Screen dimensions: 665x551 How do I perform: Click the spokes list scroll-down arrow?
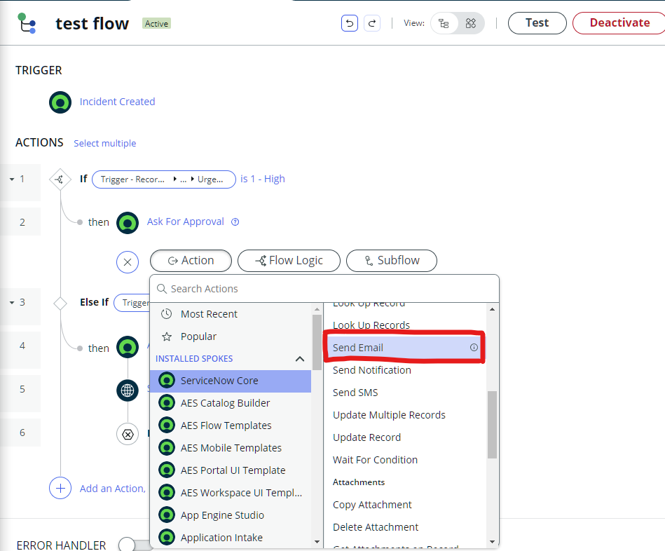317,542
